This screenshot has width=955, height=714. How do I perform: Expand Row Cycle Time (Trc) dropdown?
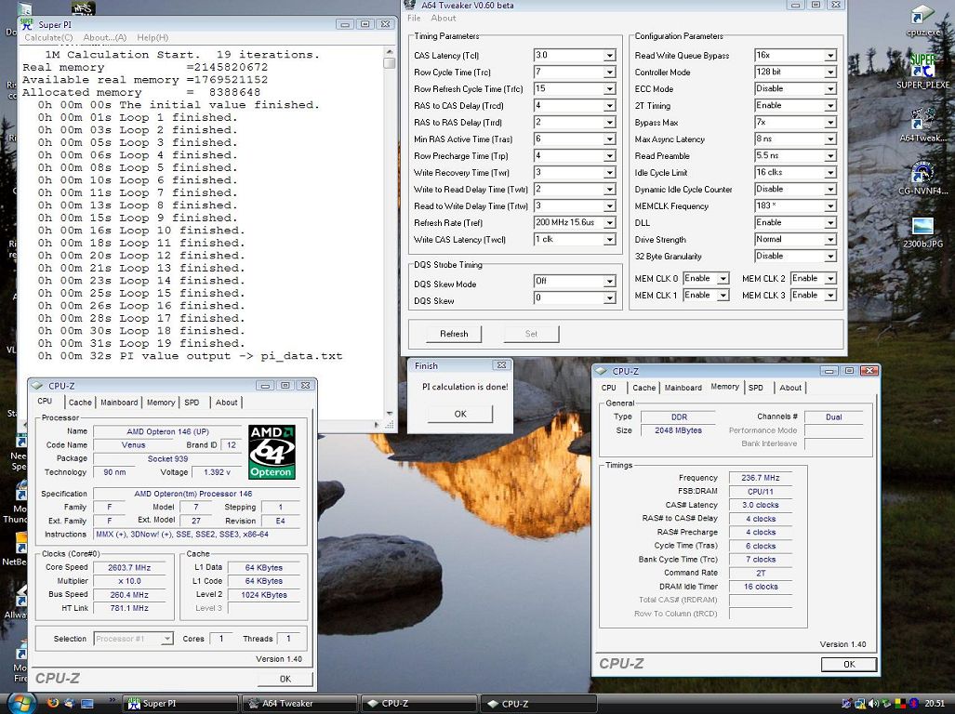[609, 73]
